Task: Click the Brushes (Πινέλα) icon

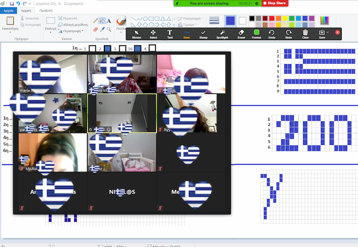Action: coord(121,21)
